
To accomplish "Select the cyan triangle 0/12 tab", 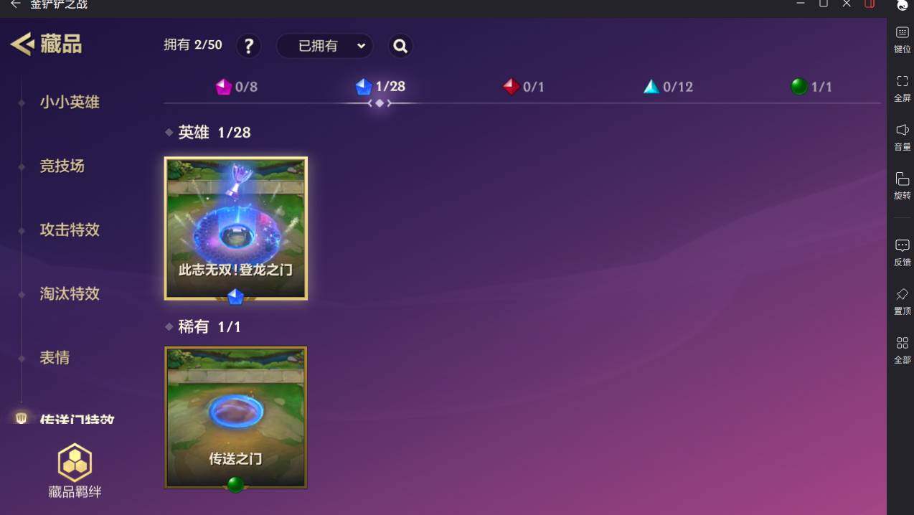I will click(x=667, y=87).
